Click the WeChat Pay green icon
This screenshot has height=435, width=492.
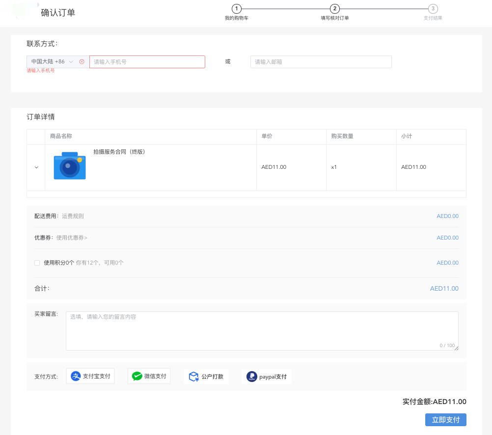coord(137,377)
